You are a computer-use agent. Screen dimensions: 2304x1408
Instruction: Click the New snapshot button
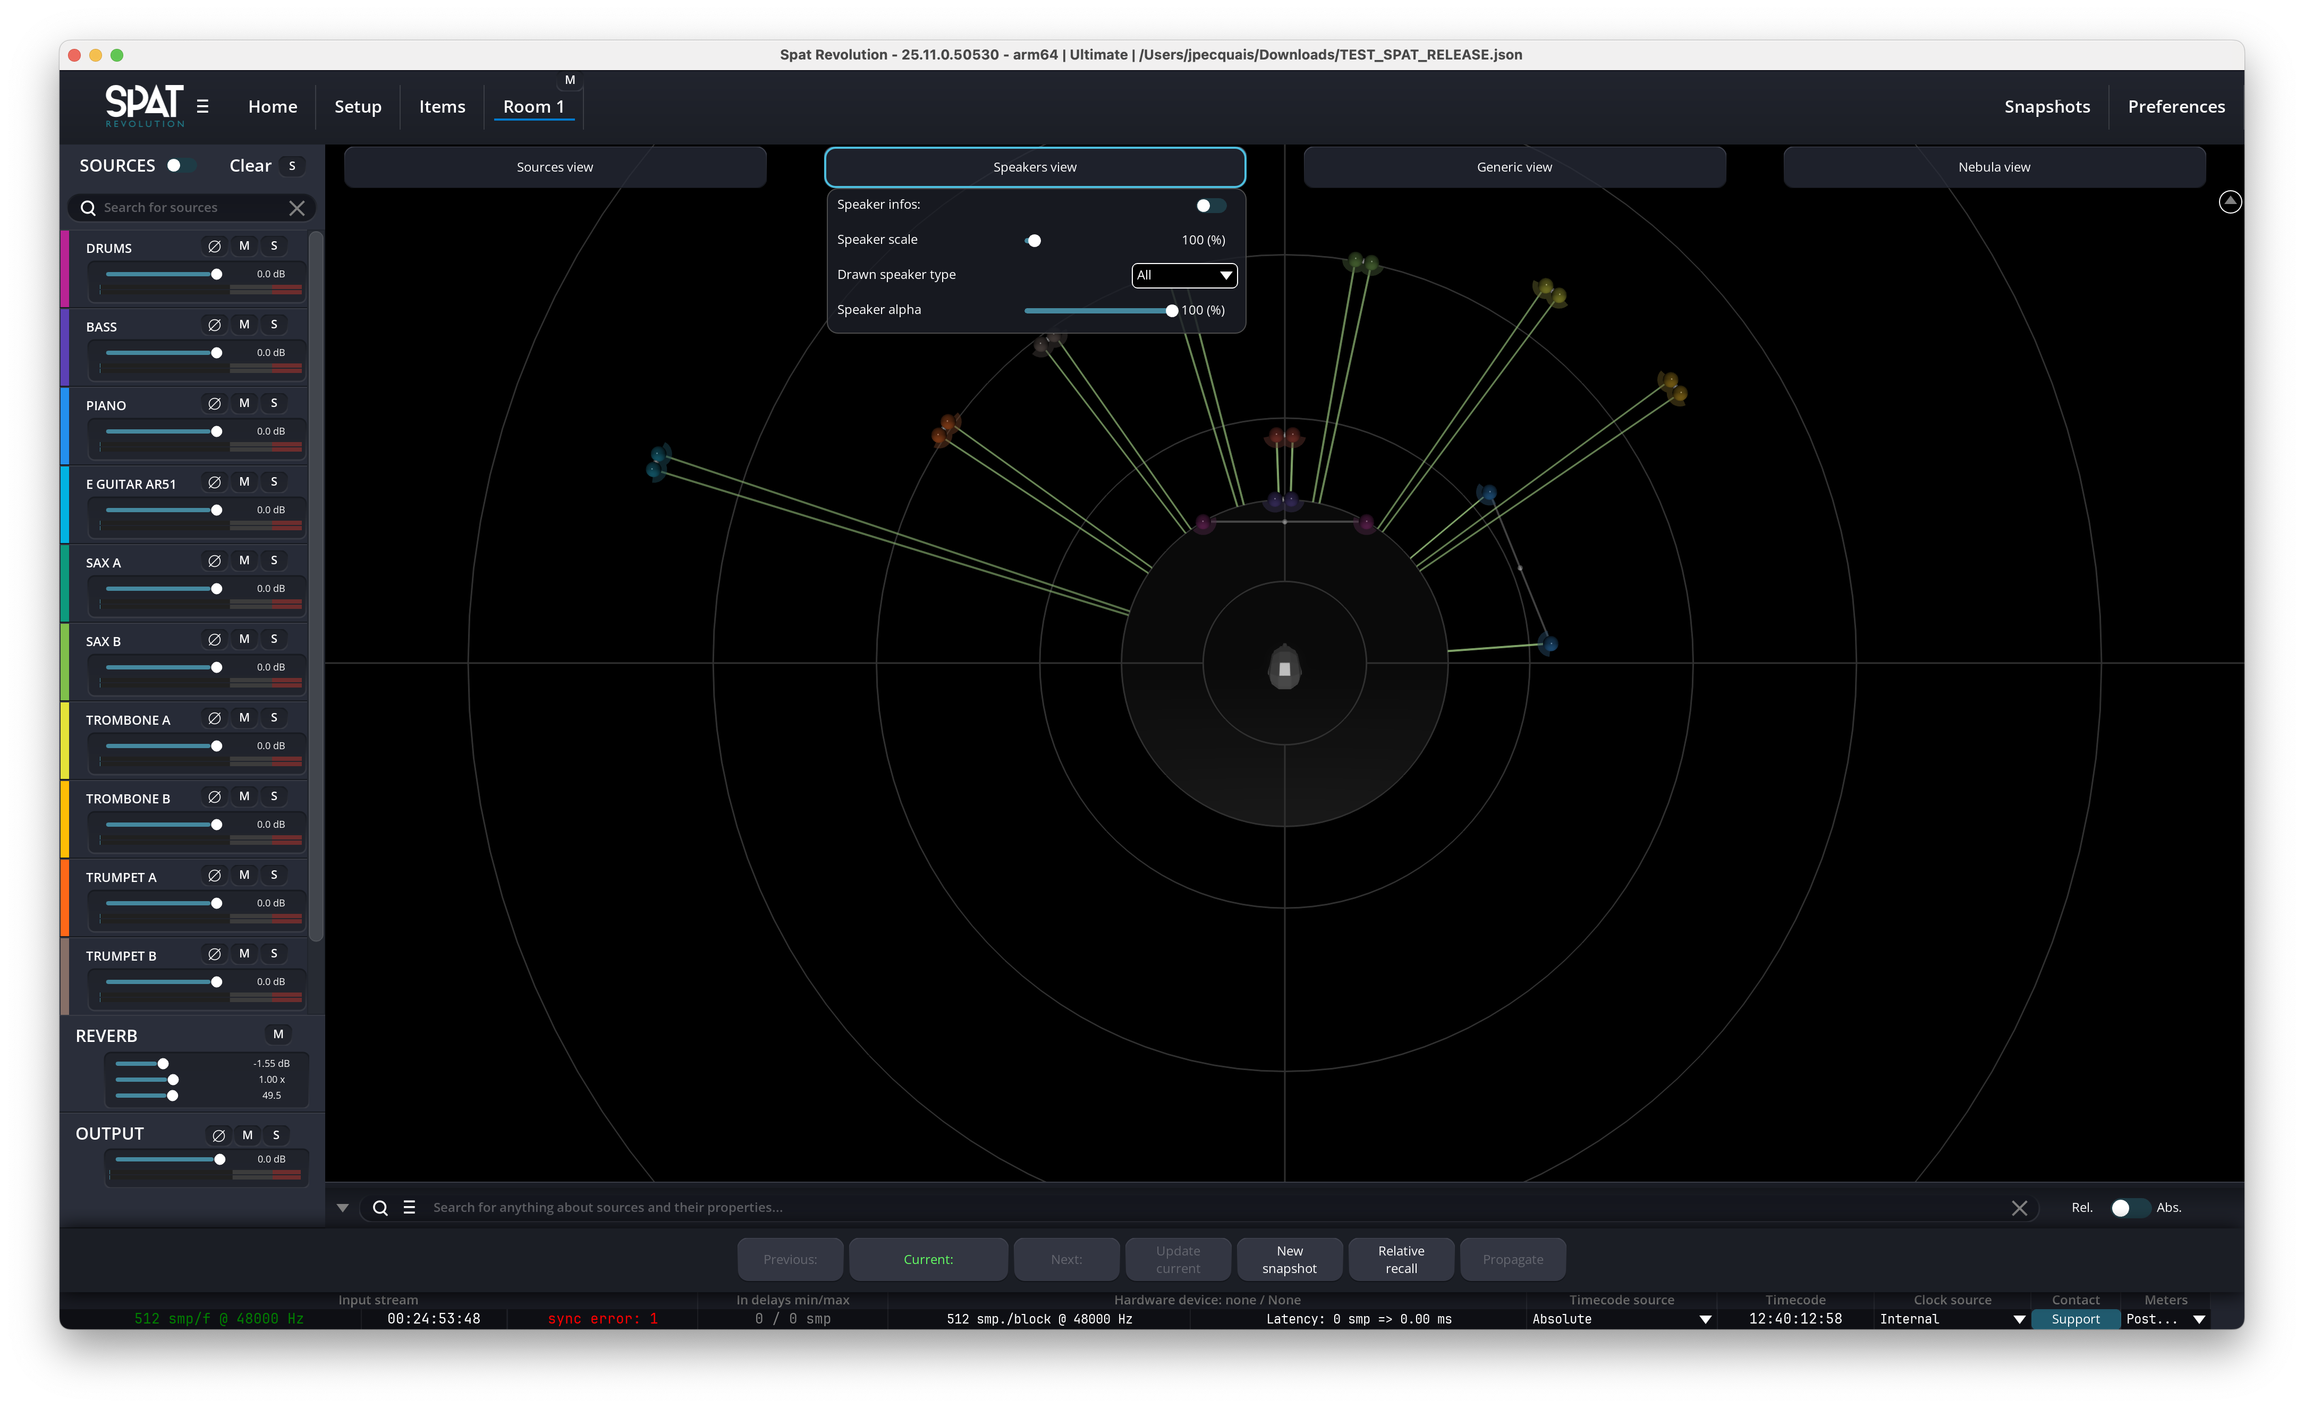click(1289, 1259)
